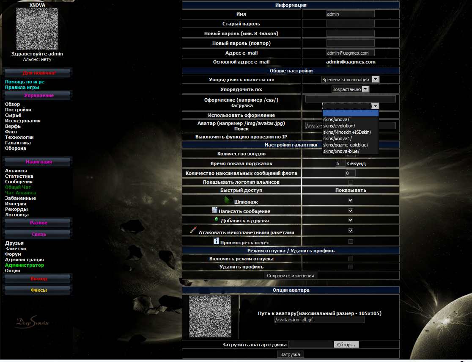Image resolution: width=472 pixels, height=362 pixels.
Task: Go to Обзор in the sidebar
Action: tap(12, 104)
